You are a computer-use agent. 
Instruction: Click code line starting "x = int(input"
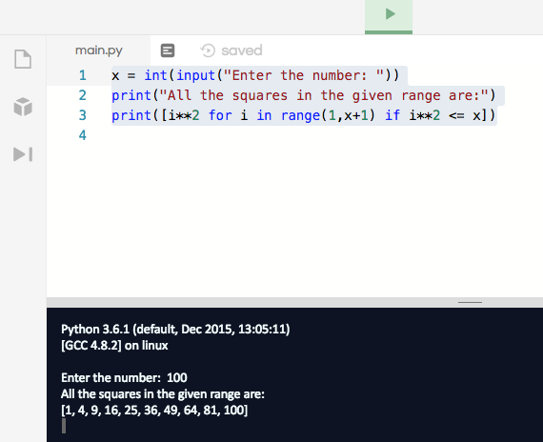coord(255,75)
